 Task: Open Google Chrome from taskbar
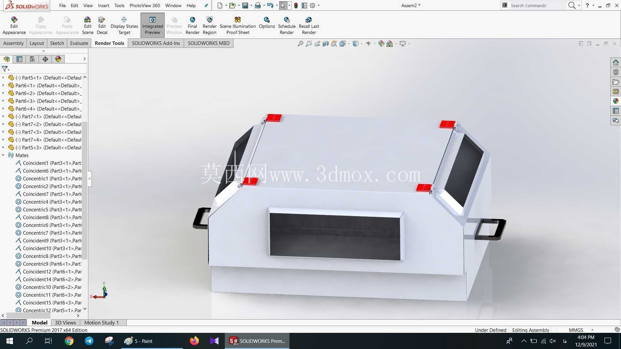[x=69, y=341]
